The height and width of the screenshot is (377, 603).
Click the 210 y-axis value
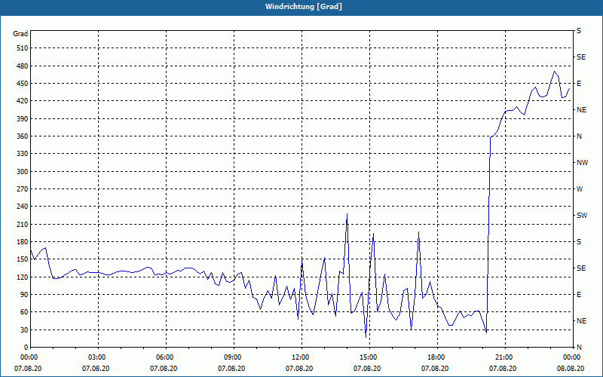point(23,224)
